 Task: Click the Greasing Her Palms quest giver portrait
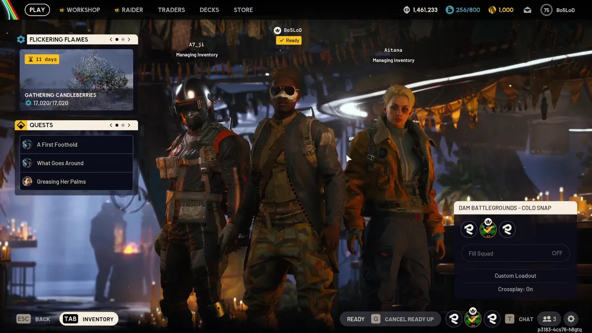pyautogui.click(x=27, y=181)
